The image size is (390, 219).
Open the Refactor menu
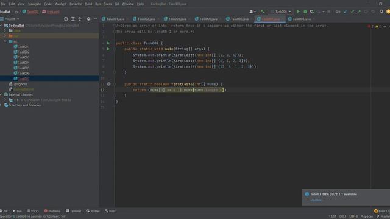point(76,4)
